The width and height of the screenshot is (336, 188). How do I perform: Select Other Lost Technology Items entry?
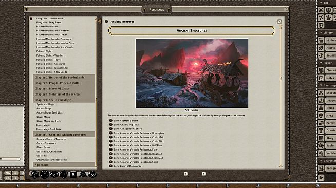52,160
